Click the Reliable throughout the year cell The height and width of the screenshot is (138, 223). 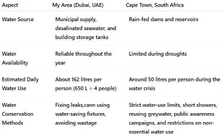(83, 58)
